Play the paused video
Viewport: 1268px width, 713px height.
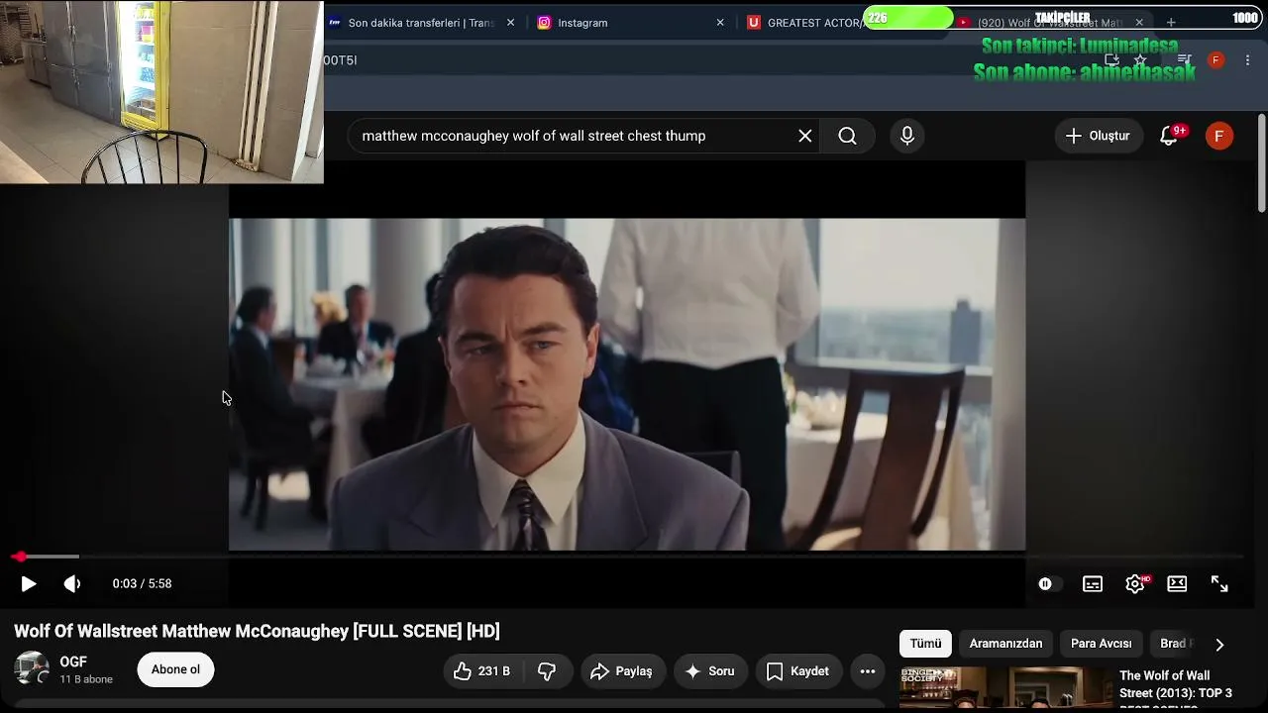click(x=29, y=584)
